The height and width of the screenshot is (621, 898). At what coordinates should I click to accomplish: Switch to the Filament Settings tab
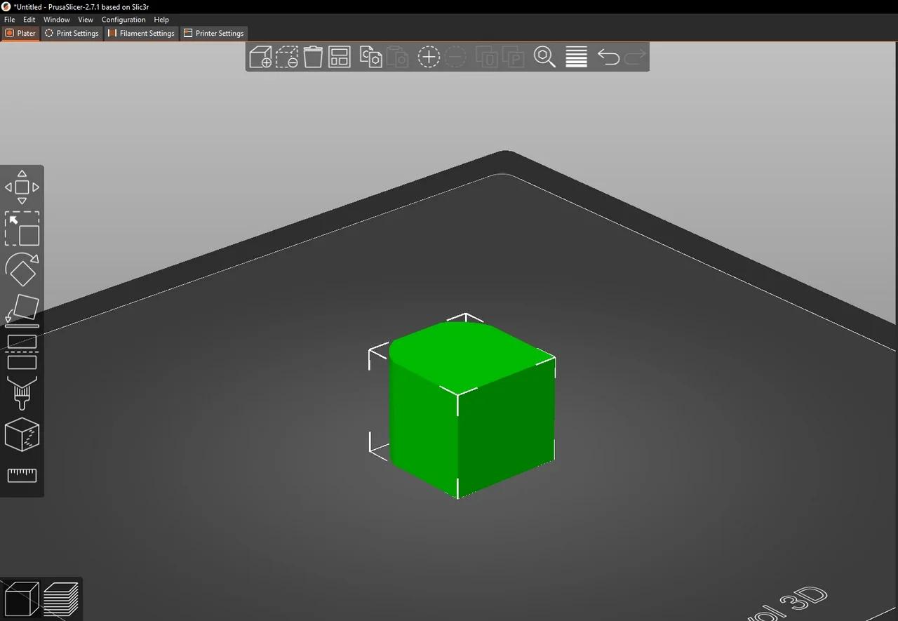[141, 33]
